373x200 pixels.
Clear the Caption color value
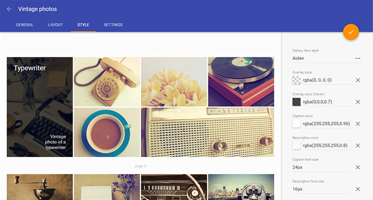(358, 124)
